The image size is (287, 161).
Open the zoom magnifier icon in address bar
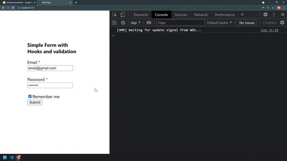click(x=268, y=8)
